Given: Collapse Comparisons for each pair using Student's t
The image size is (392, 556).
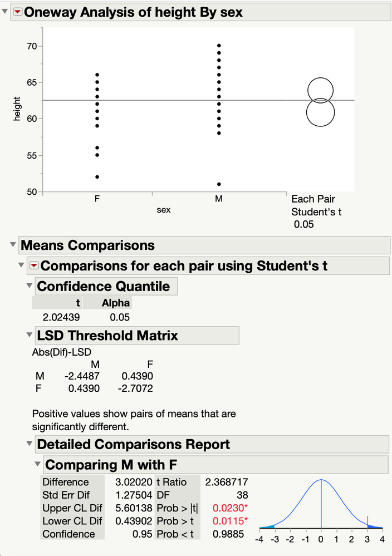Looking at the screenshot, I should click(x=22, y=265).
